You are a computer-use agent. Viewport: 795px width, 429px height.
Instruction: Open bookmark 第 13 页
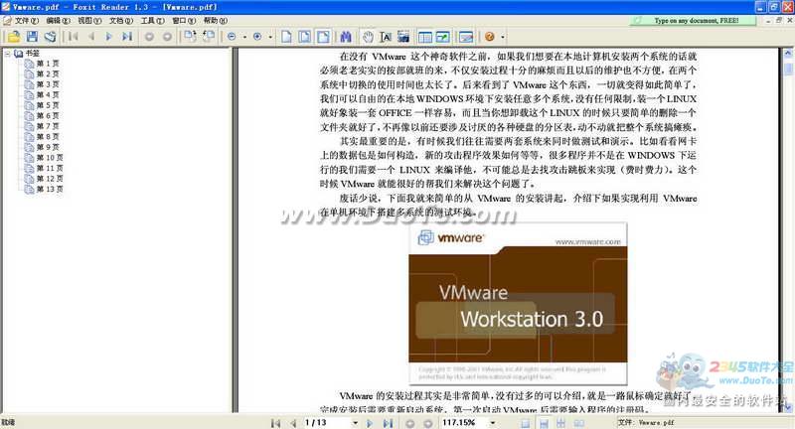coord(50,189)
